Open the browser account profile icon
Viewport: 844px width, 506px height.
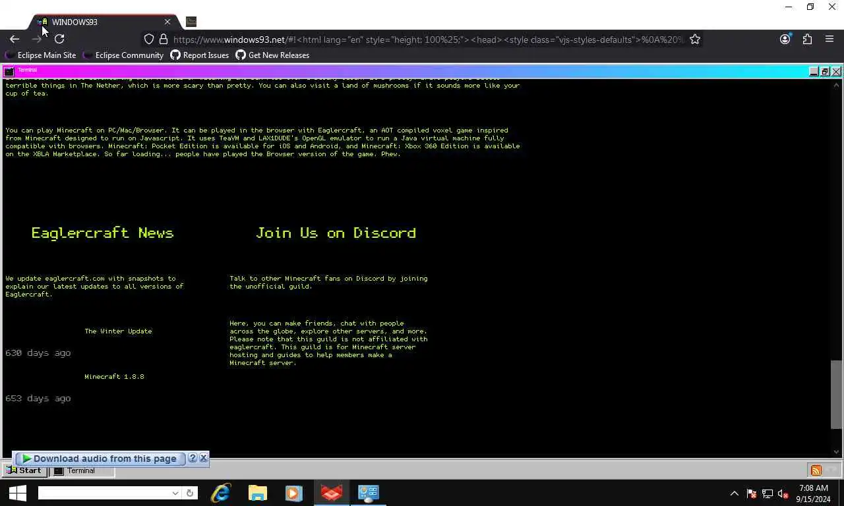[785, 40]
